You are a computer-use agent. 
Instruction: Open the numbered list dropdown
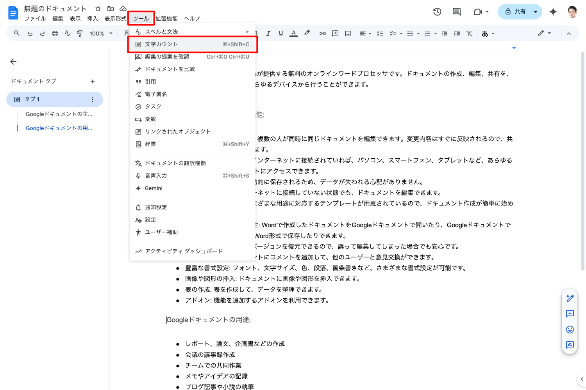click(x=431, y=34)
